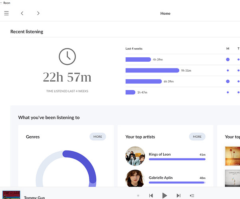
Task: Click the 1h 47m week bar
Action: pyautogui.click(x=131, y=92)
